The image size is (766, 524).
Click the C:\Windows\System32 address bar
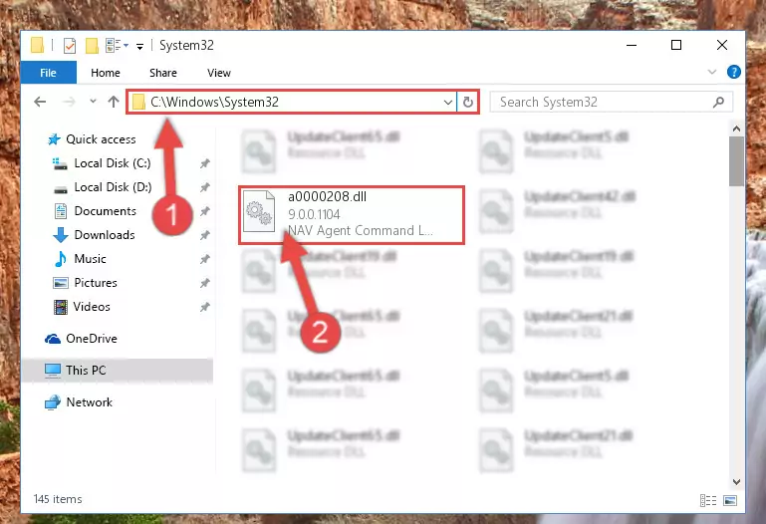tap(293, 102)
